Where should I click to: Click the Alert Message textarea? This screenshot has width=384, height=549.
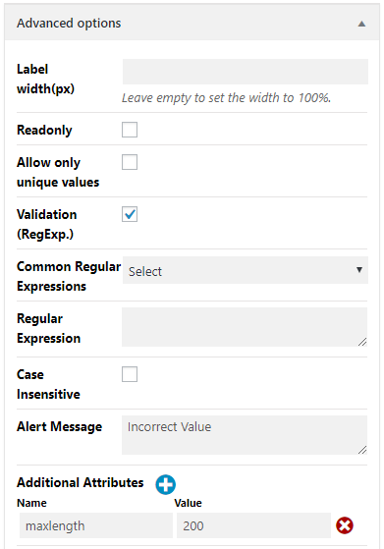tap(245, 435)
